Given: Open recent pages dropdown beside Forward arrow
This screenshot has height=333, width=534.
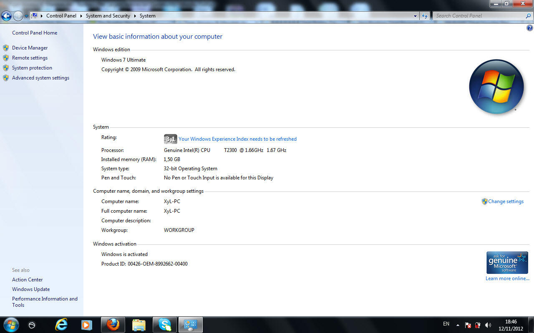Looking at the screenshot, I should [27, 16].
